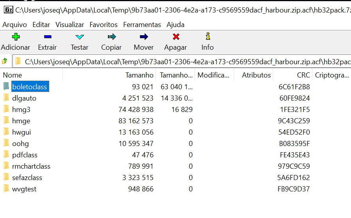Click the red X Apagar icon
The width and height of the screenshot is (351, 218).
[175, 37]
